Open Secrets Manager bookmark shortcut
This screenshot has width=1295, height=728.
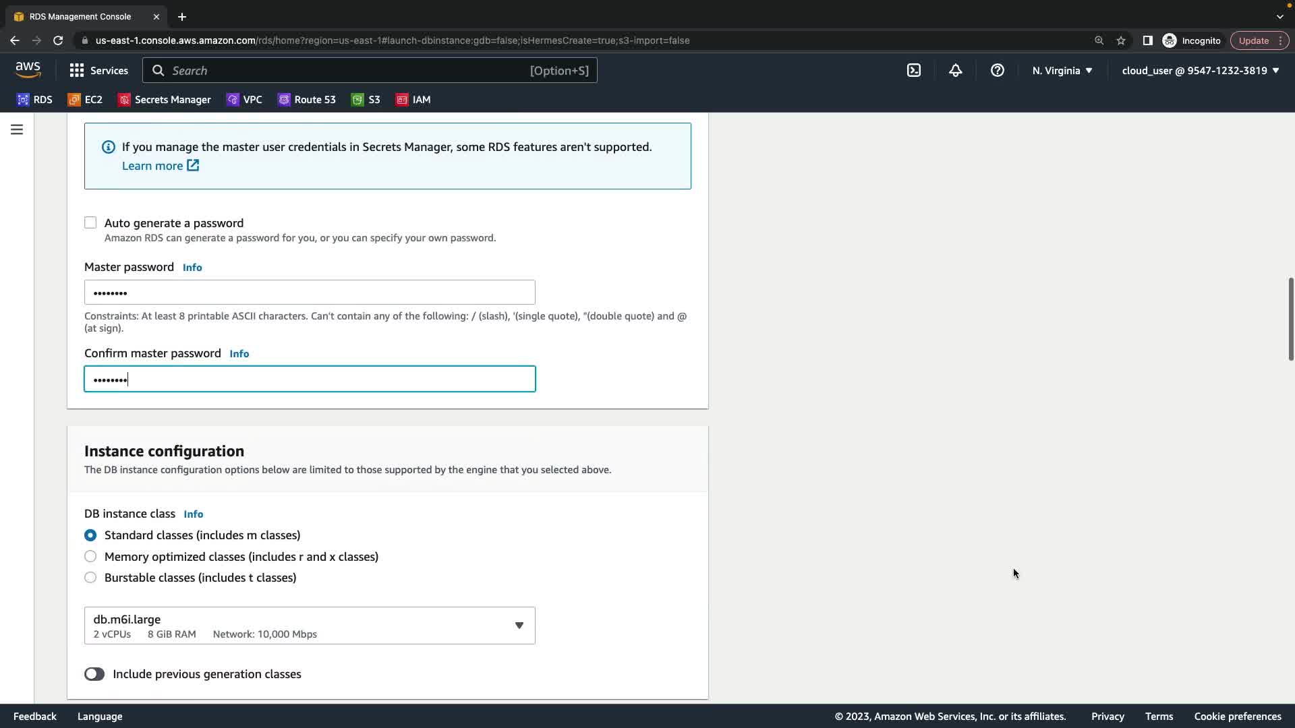(x=165, y=100)
